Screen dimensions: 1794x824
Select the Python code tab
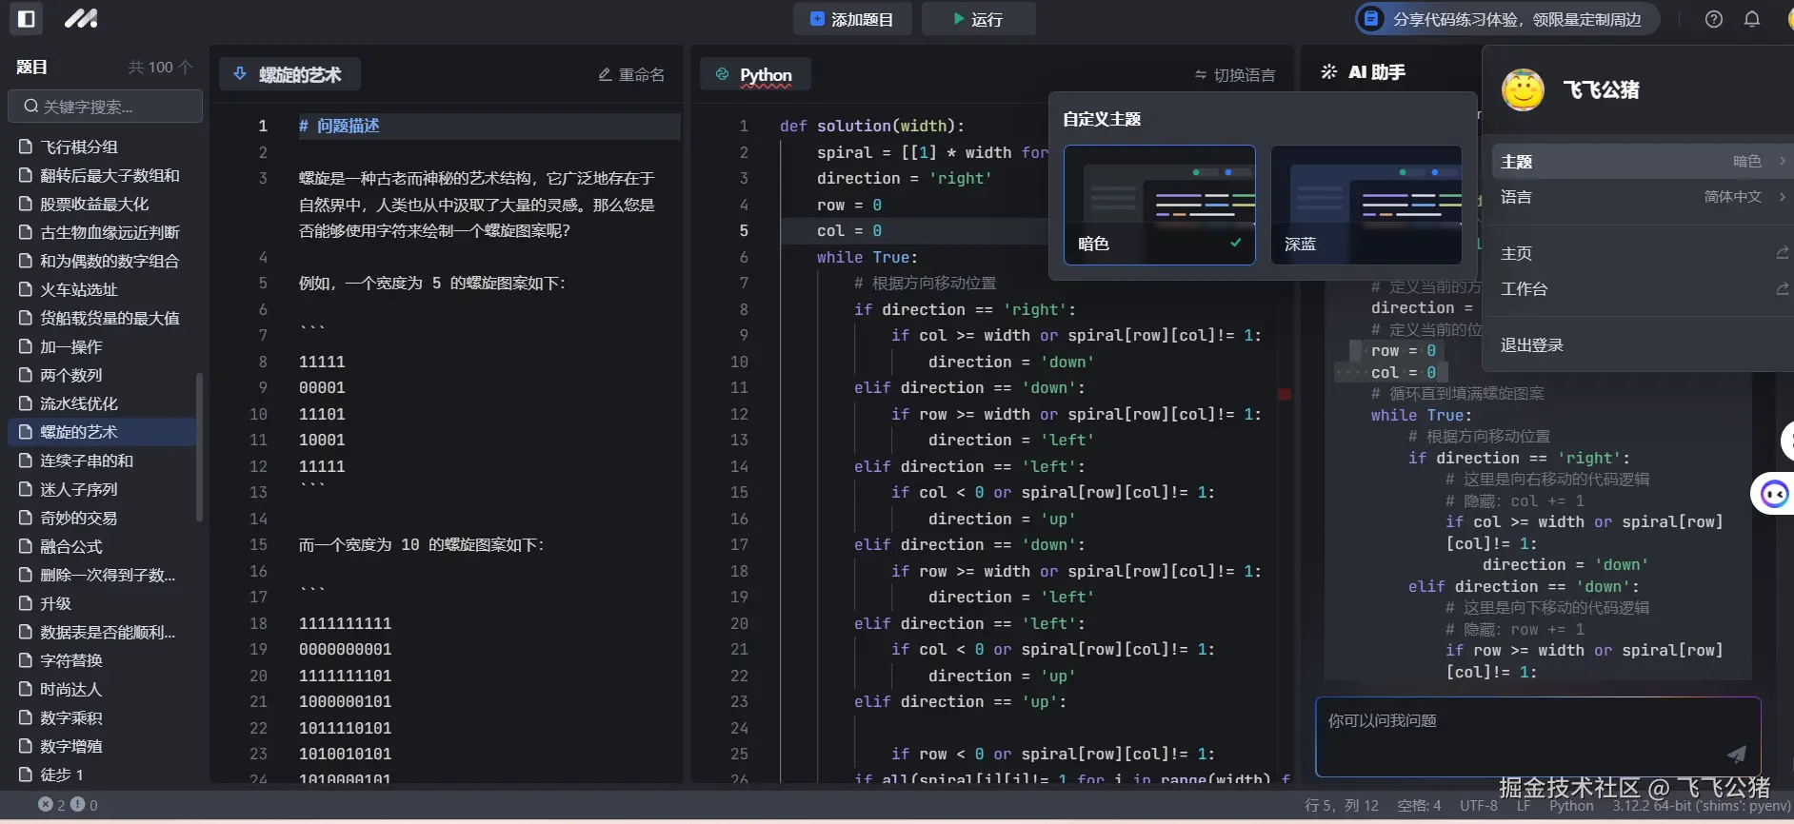pyautogui.click(x=755, y=74)
